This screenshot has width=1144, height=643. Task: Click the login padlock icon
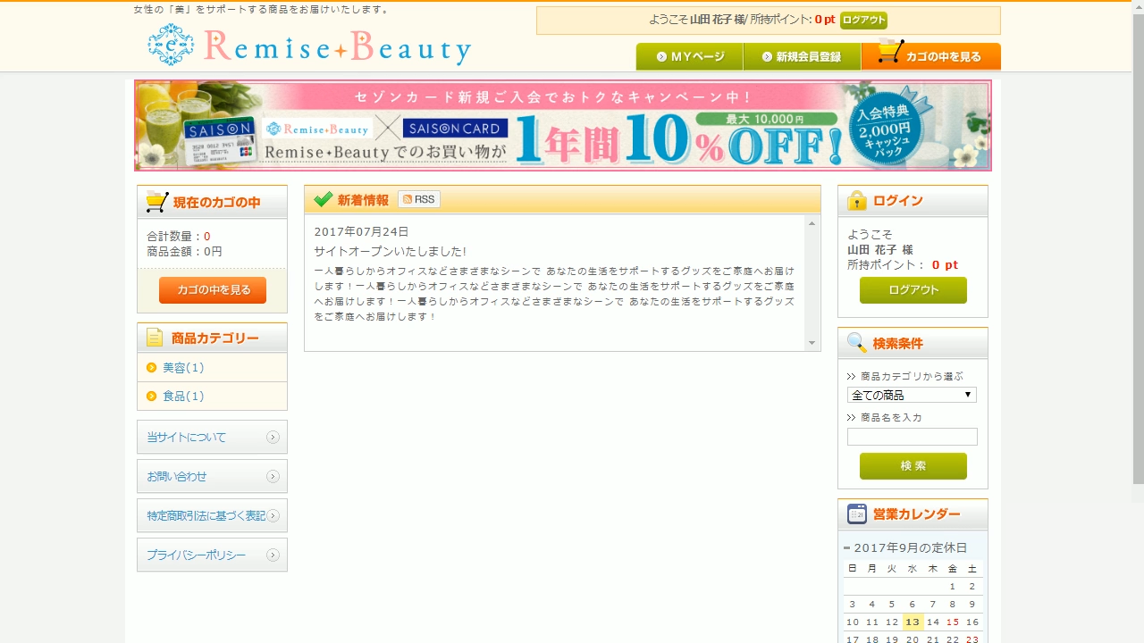pyautogui.click(x=857, y=201)
